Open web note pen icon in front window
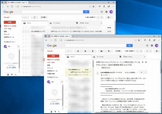162x114 pixels. [150, 40]
